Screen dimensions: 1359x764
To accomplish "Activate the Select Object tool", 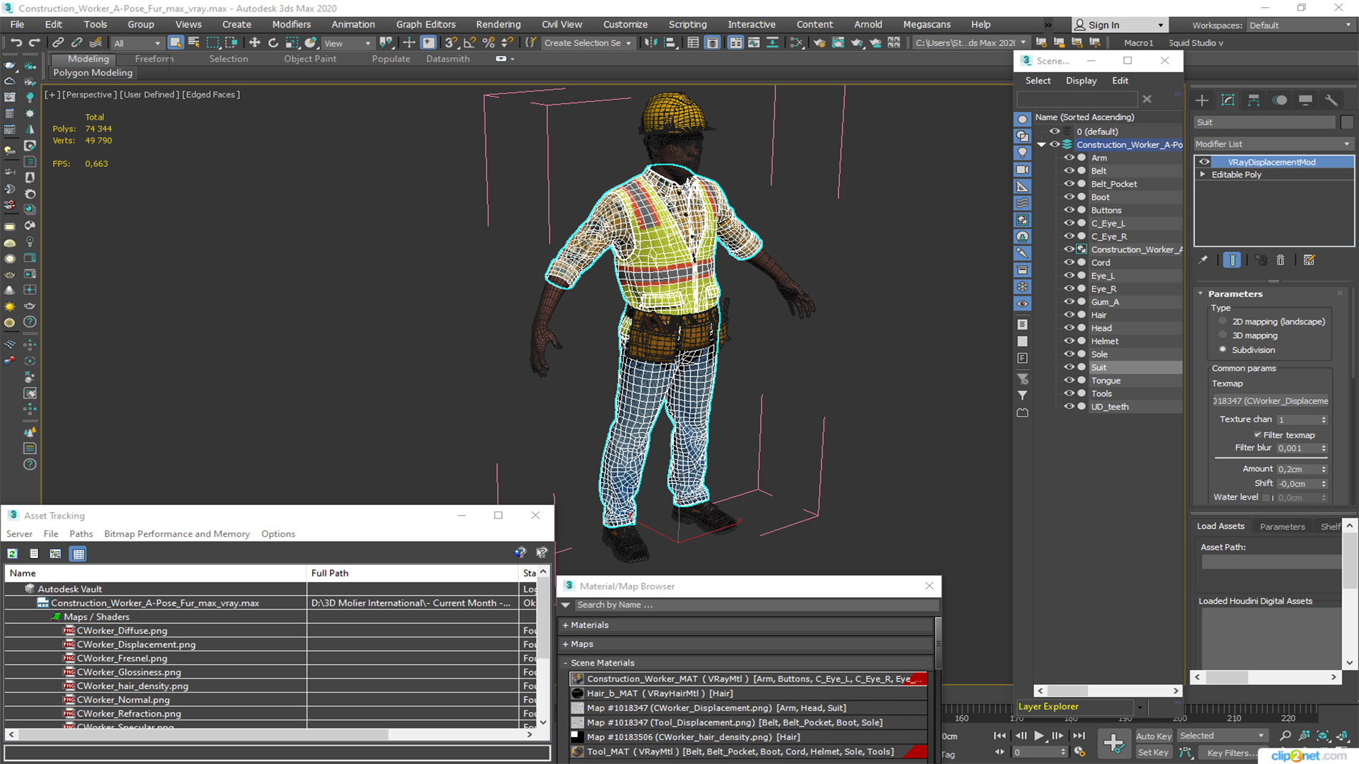I will point(176,42).
